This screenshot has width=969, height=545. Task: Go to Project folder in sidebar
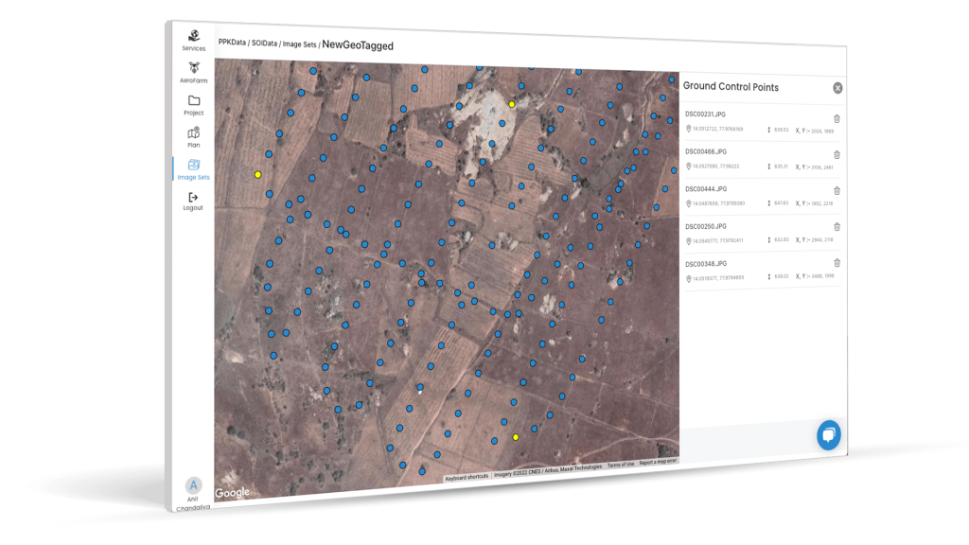pos(194,104)
